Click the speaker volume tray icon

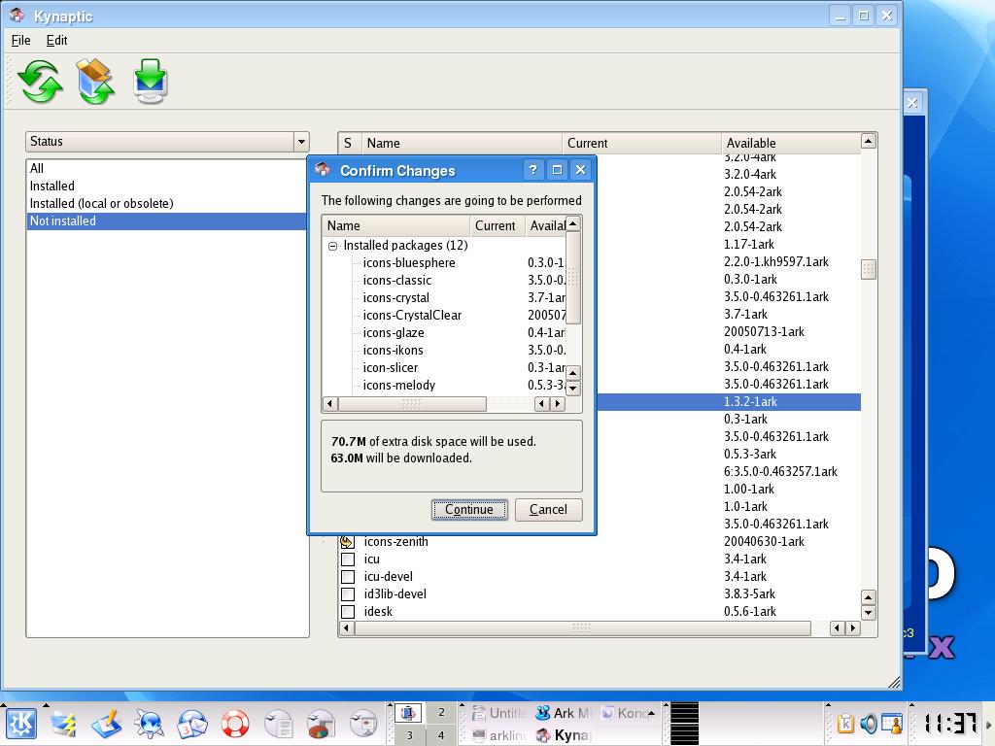pos(868,724)
